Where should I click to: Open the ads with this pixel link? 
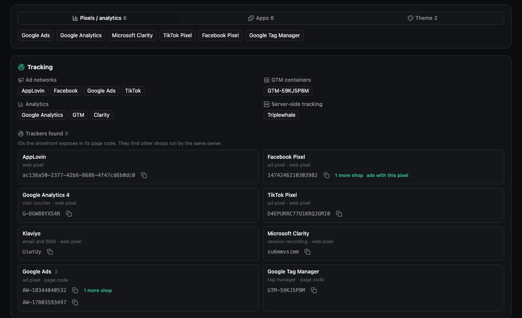(388, 175)
